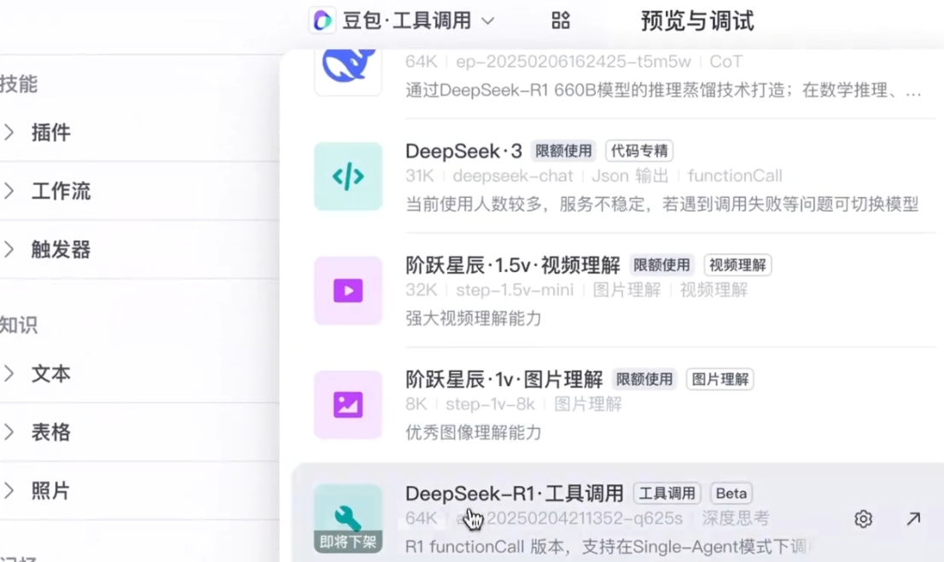Image resolution: width=944 pixels, height=562 pixels.
Task: Click the DeepSeek-R1 wrench tool icon
Action: point(348,516)
